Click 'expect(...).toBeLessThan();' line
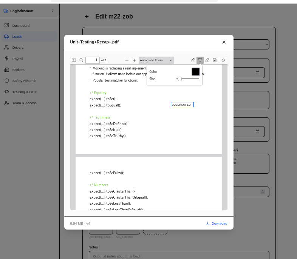Screen dimensions: 297x259 point(110,203)
